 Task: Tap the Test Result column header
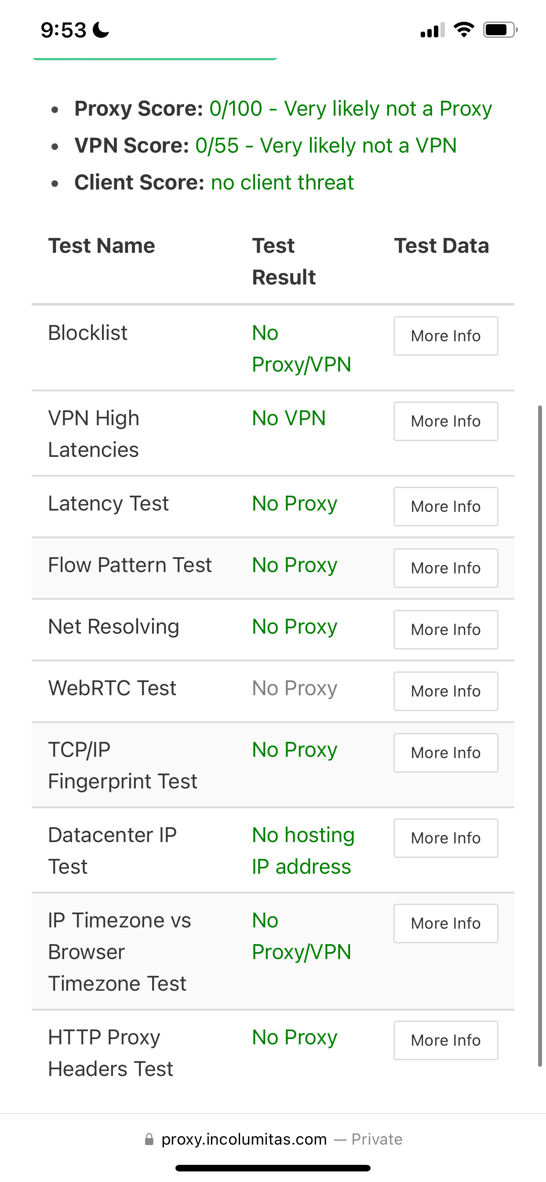pos(284,261)
